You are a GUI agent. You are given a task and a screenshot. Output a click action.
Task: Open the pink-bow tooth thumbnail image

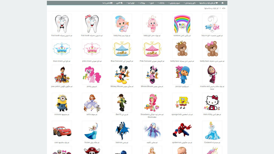coord(92,24)
